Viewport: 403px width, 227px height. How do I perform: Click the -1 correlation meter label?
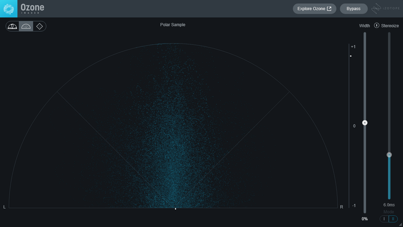point(354,206)
